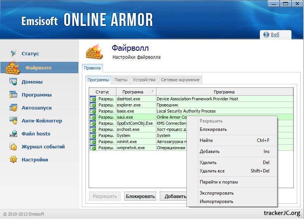This screenshot has height=219, width=304.
Task: Sort by the Программа column arrow
Action: (153, 92)
